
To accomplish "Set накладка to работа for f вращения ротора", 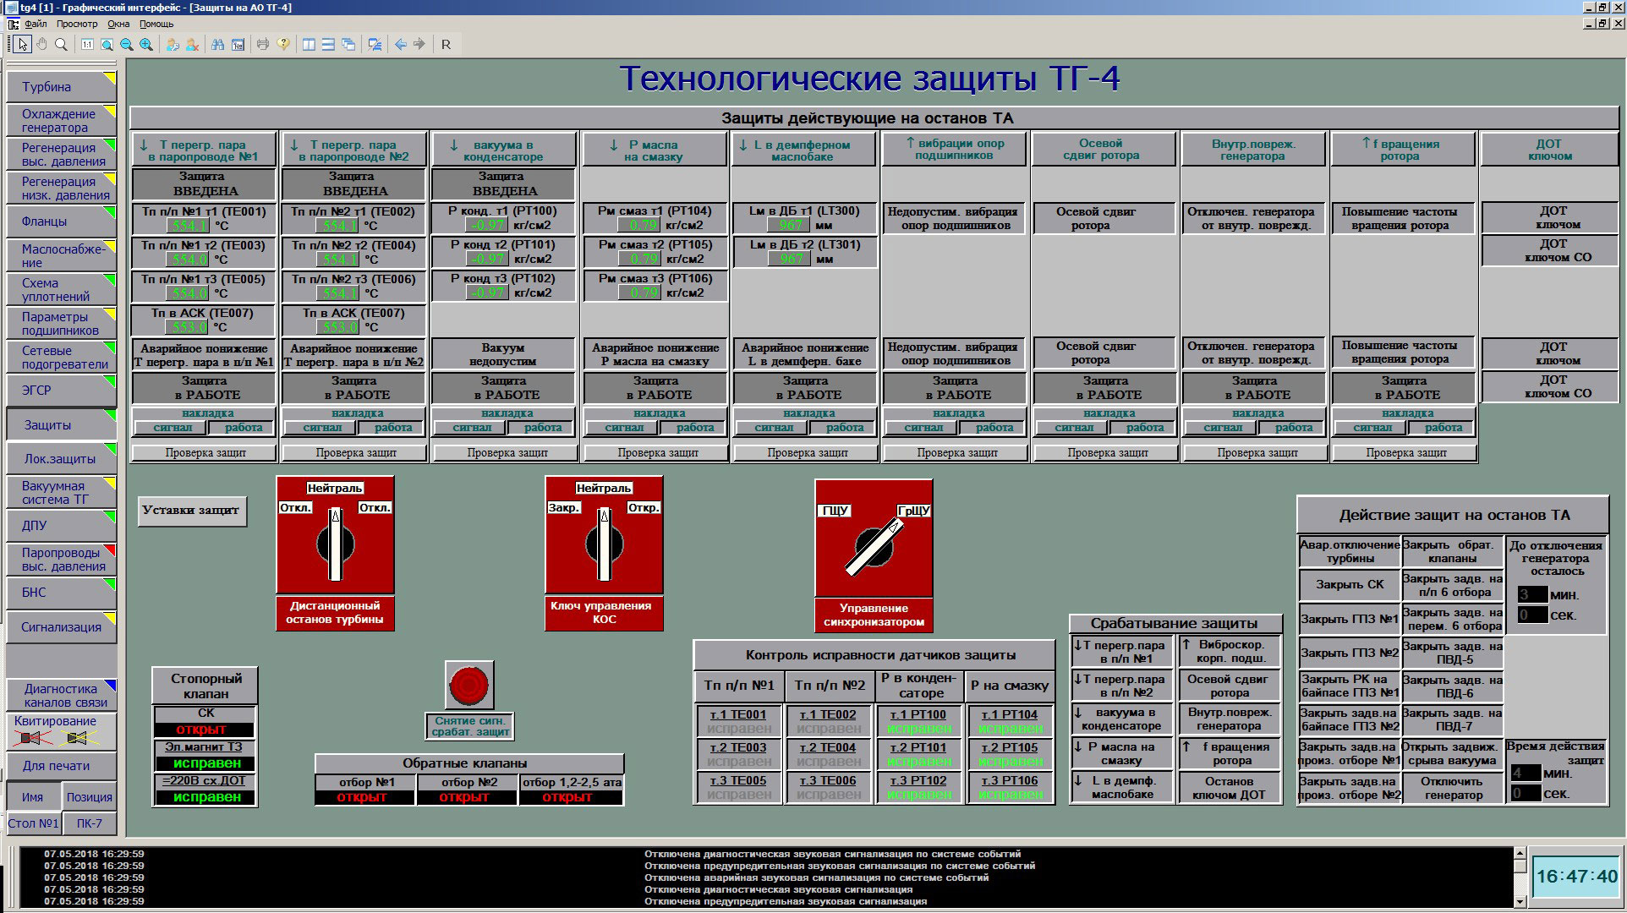I will [x=1443, y=428].
